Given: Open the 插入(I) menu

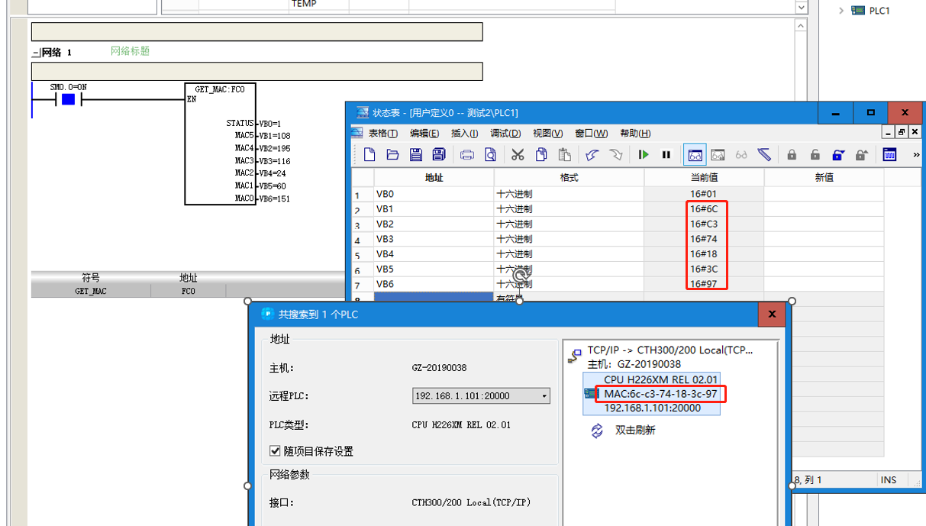Looking at the screenshot, I should (x=465, y=134).
